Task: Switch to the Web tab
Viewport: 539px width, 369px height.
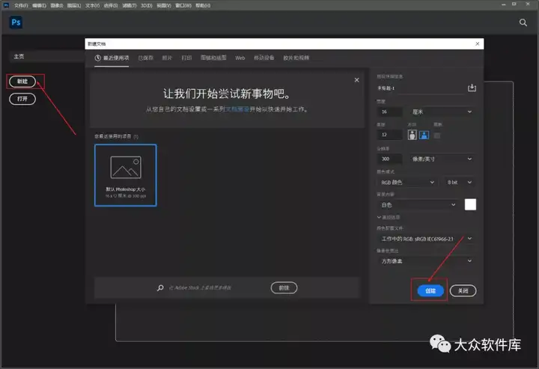Action: click(240, 58)
